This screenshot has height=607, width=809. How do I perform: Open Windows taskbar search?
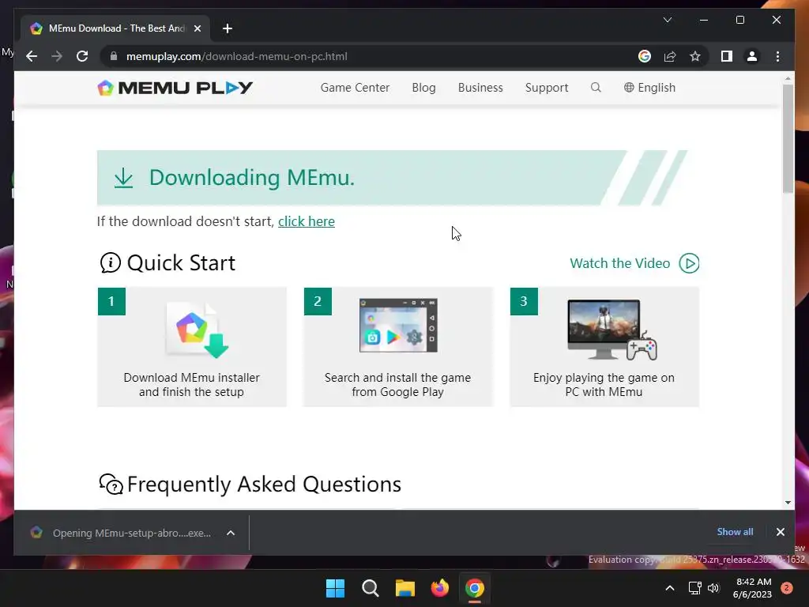pyautogui.click(x=370, y=588)
